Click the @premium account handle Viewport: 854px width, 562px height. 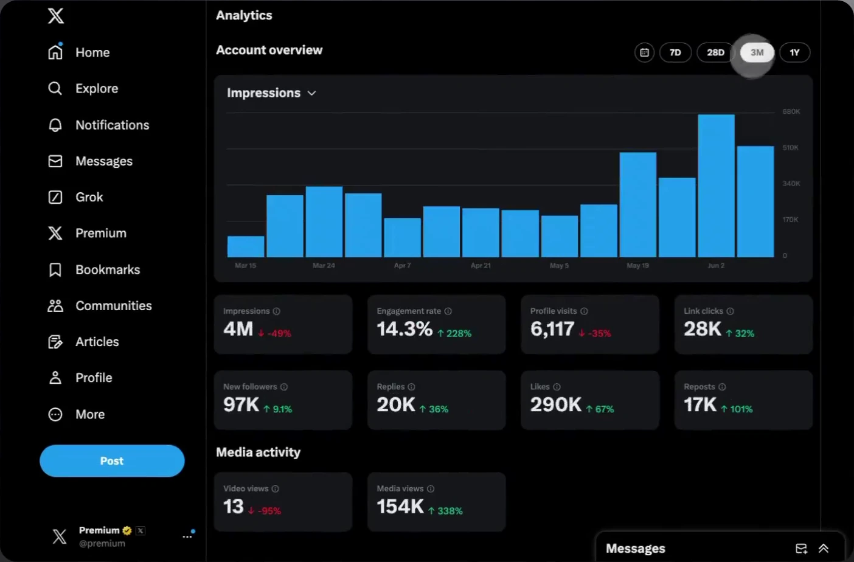point(102,544)
